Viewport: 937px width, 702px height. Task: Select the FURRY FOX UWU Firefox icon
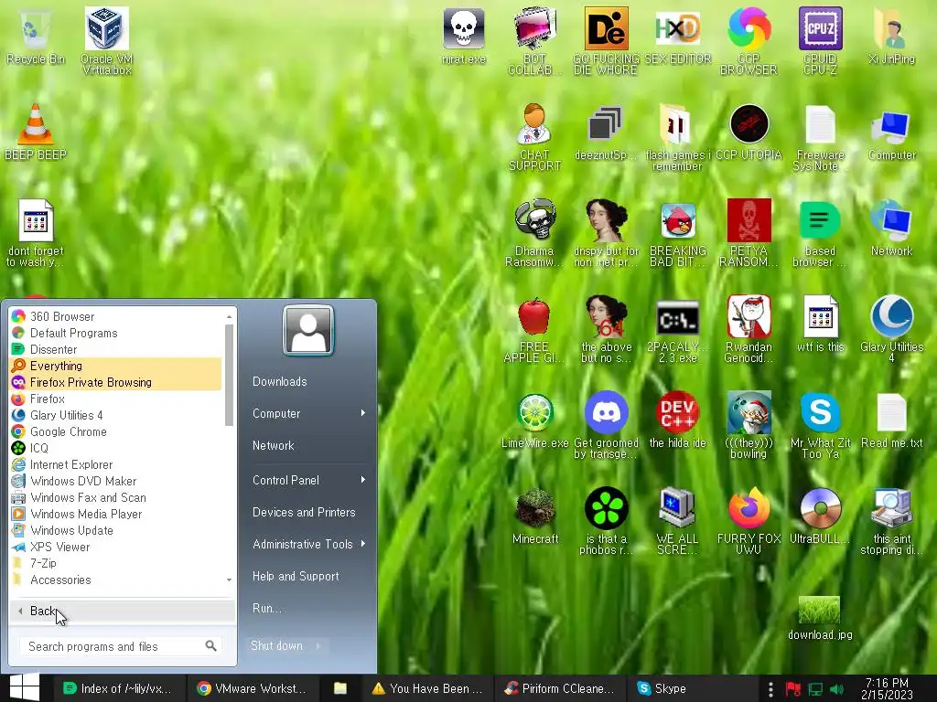point(749,521)
